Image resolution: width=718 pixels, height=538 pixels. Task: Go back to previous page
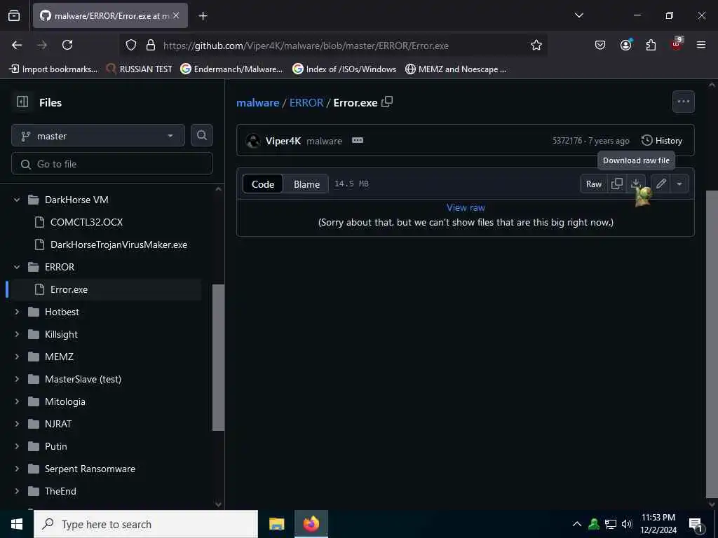pos(17,45)
